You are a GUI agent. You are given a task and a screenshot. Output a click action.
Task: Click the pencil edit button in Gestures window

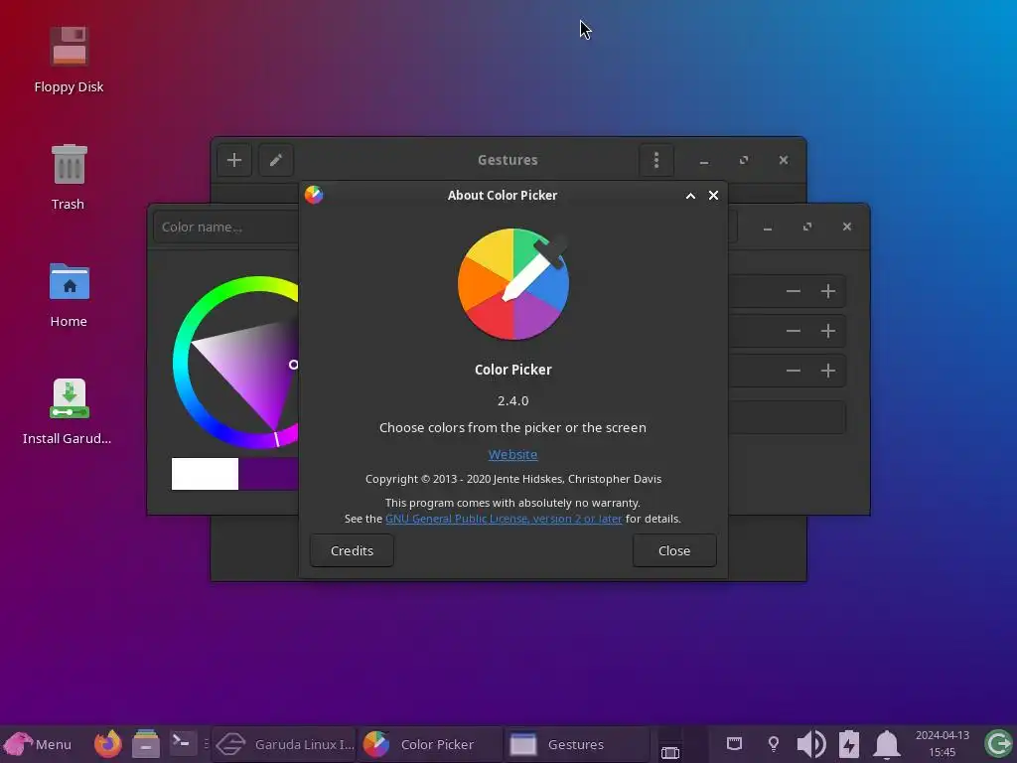coord(276,160)
